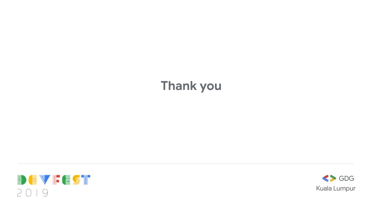Image resolution: width=373 pixels, height=209 pixels.
Task: Click the digit 1 in 2019
Action: point(37,193)
